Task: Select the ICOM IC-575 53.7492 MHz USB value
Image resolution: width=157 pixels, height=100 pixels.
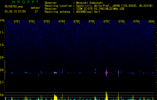Action: (100, 9)
